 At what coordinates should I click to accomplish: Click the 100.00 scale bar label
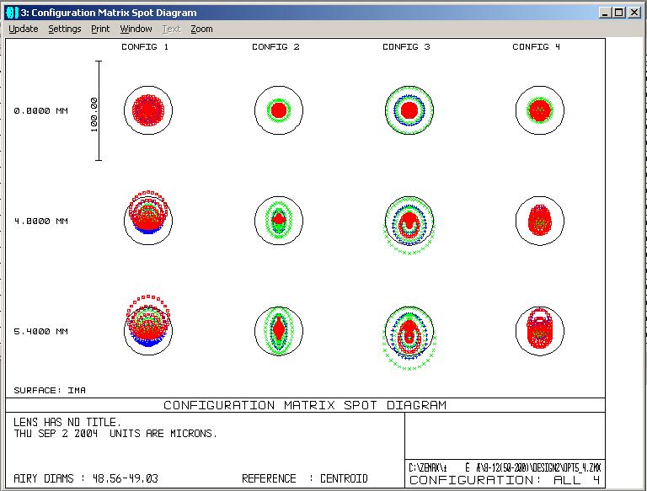click(94, 115)
